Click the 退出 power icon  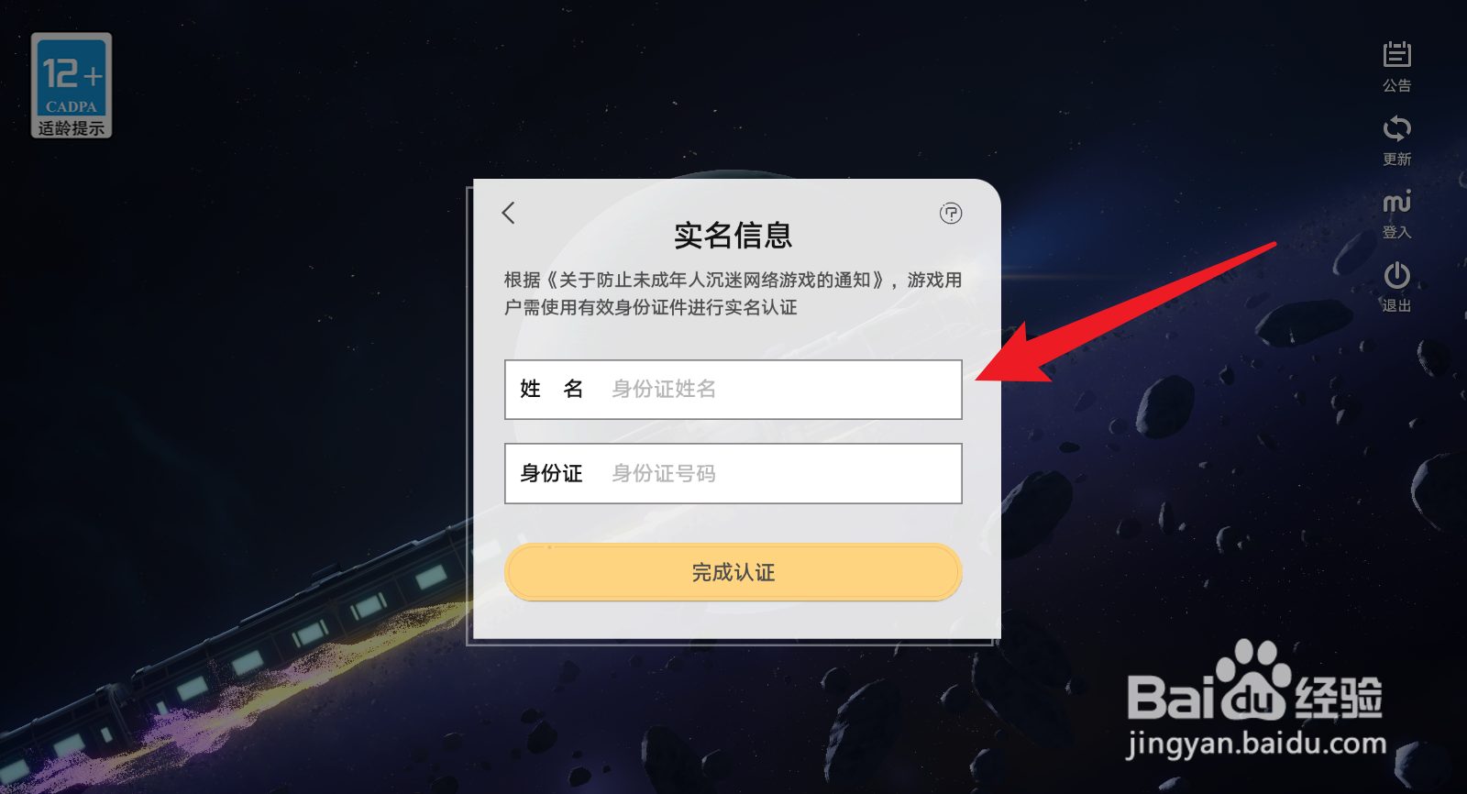(x=1396, y=275)
